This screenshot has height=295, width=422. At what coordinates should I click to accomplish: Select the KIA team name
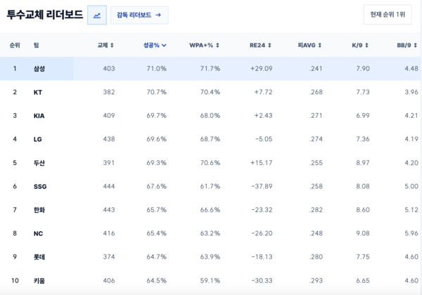39,116
